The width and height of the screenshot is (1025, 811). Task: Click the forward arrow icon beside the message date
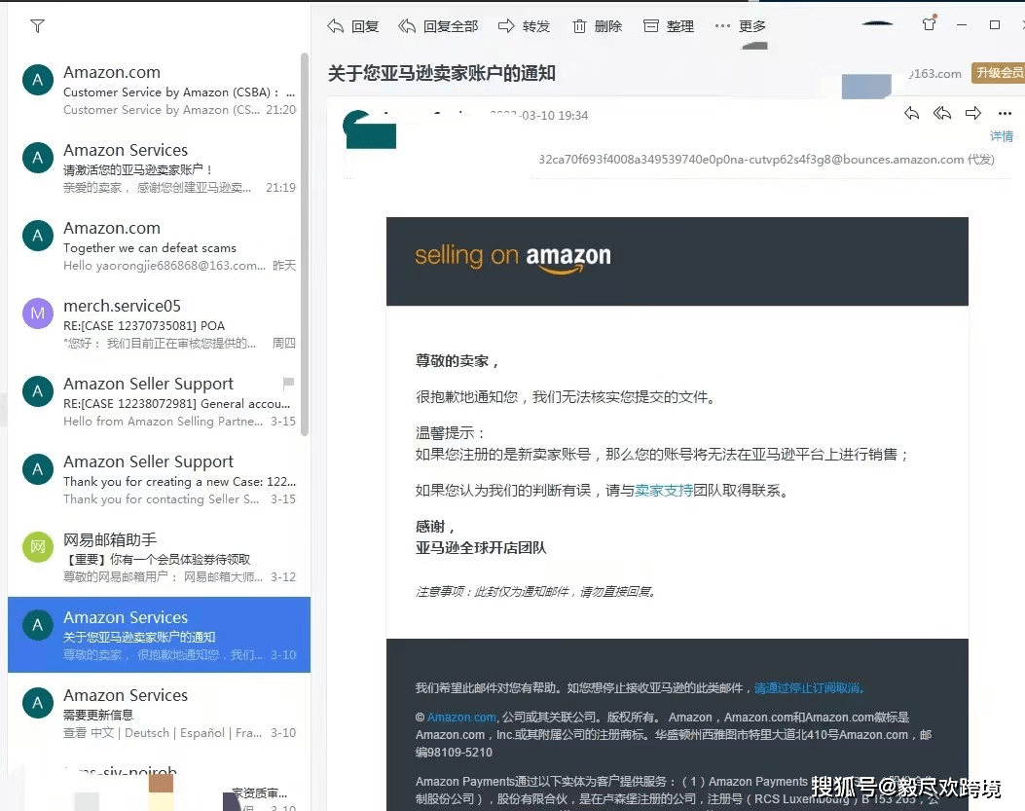tap(973, 113)
